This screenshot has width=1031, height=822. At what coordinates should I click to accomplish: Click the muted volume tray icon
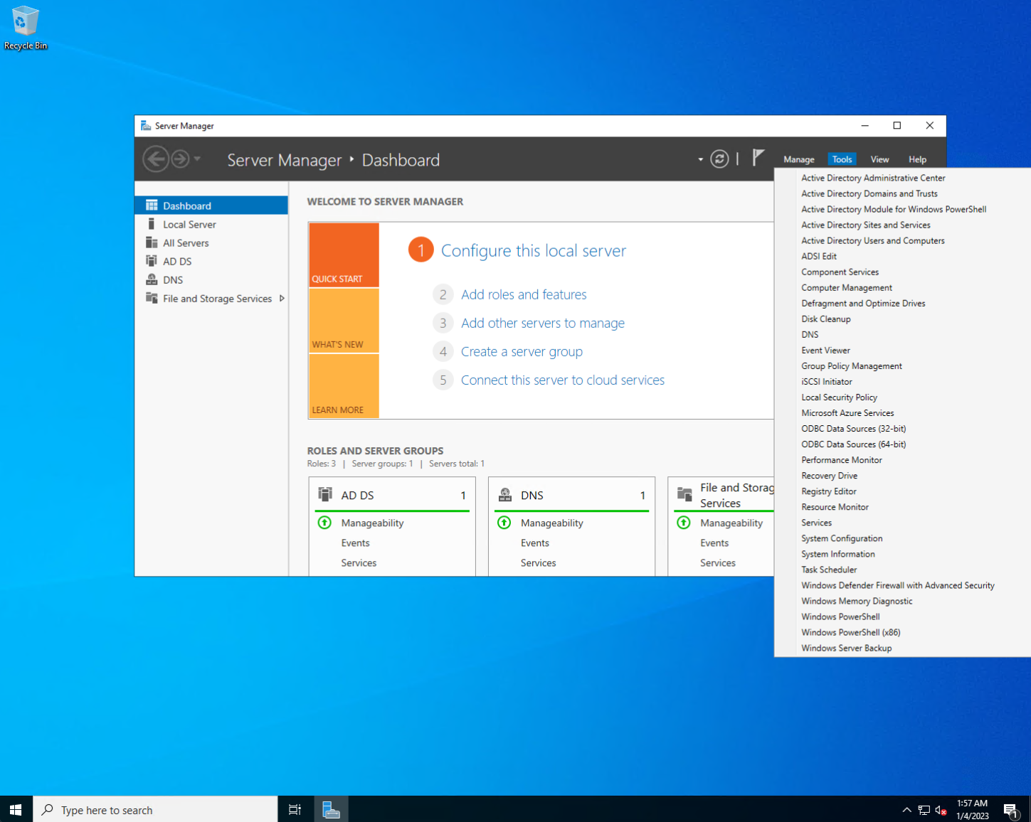941,810
